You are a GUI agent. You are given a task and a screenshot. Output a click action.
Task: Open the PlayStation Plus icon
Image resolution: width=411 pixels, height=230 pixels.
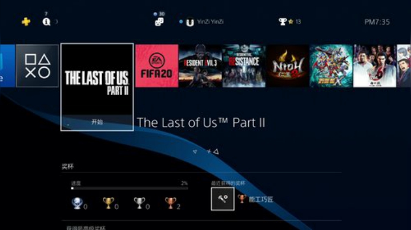point(26,22)
